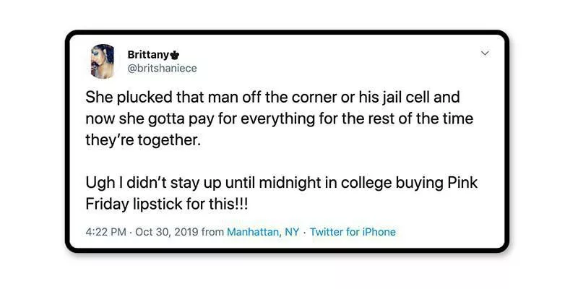Open the @britshaniece handle link
This screenshot has height=289, width=578.
(x=162, y=68)
